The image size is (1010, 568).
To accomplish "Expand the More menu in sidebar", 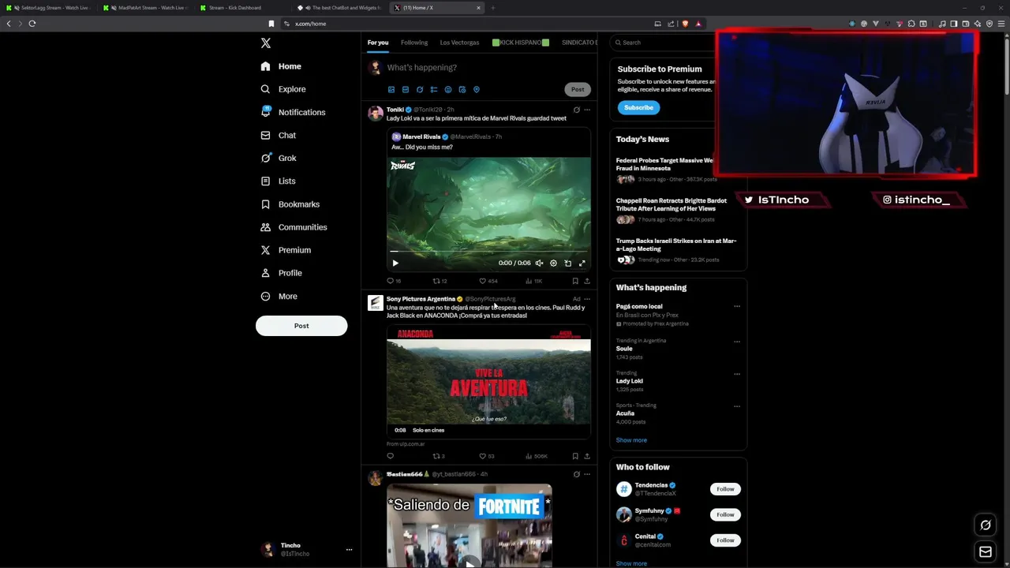I will (279, 296).
